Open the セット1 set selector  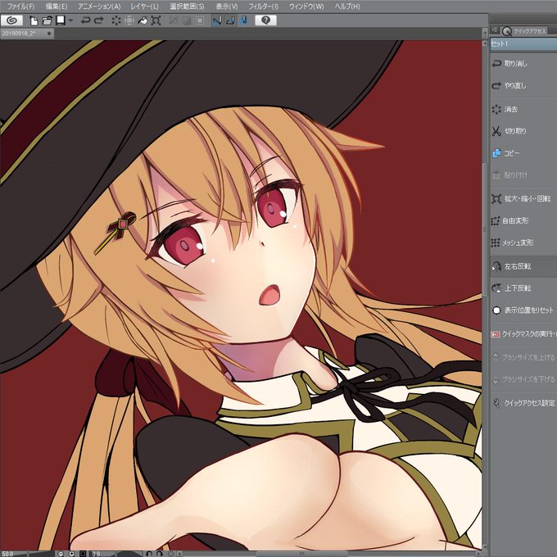tap(523, 43)
